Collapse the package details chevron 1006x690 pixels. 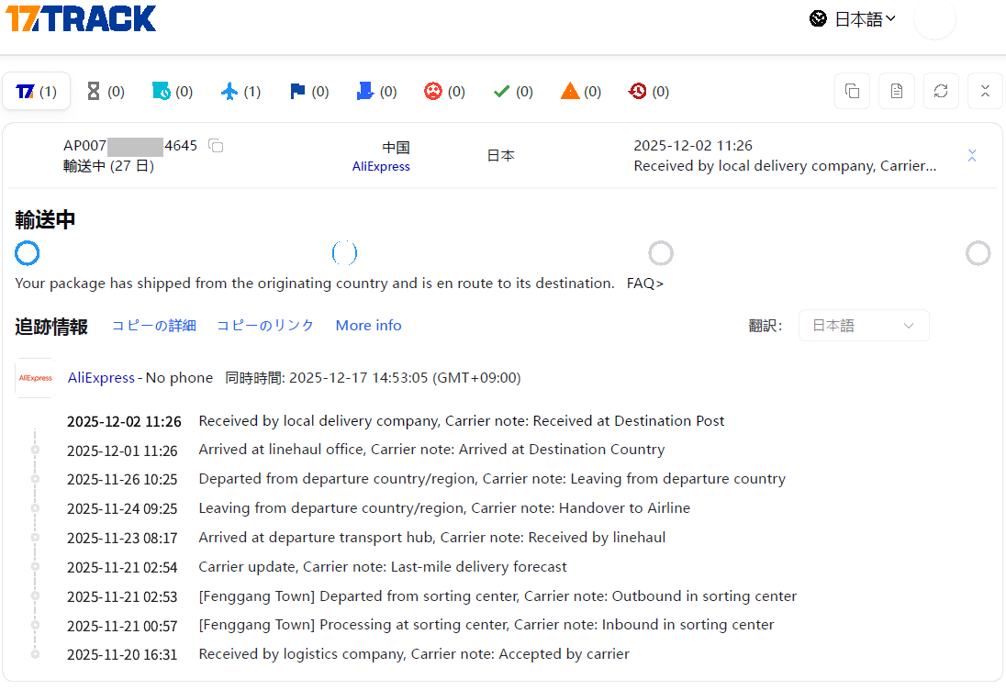coord(972,156)
